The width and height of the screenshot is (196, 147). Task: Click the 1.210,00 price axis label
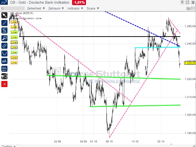[190, 97]
